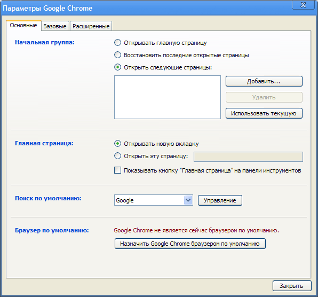Click the "Главная страница:" section label
The width and height of the screenshot is (318, 297).
[44, 143]
